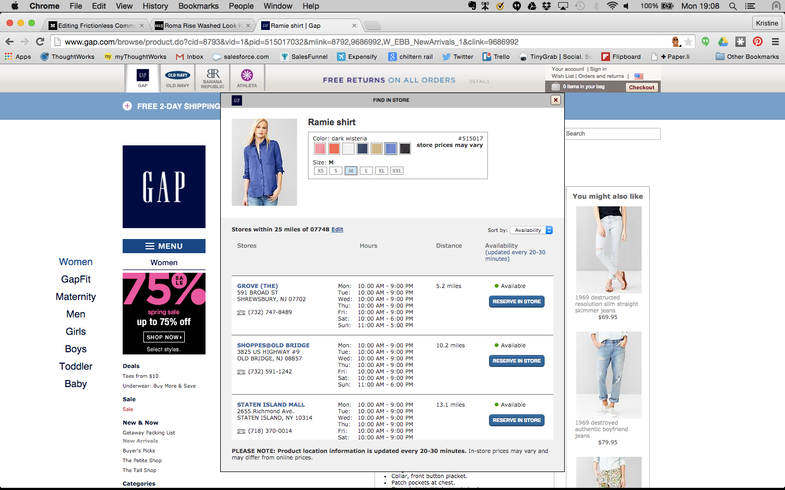Choose the coral orange color swatch
This screenshot has width=785, height=490.
click(x=334, y=149)
